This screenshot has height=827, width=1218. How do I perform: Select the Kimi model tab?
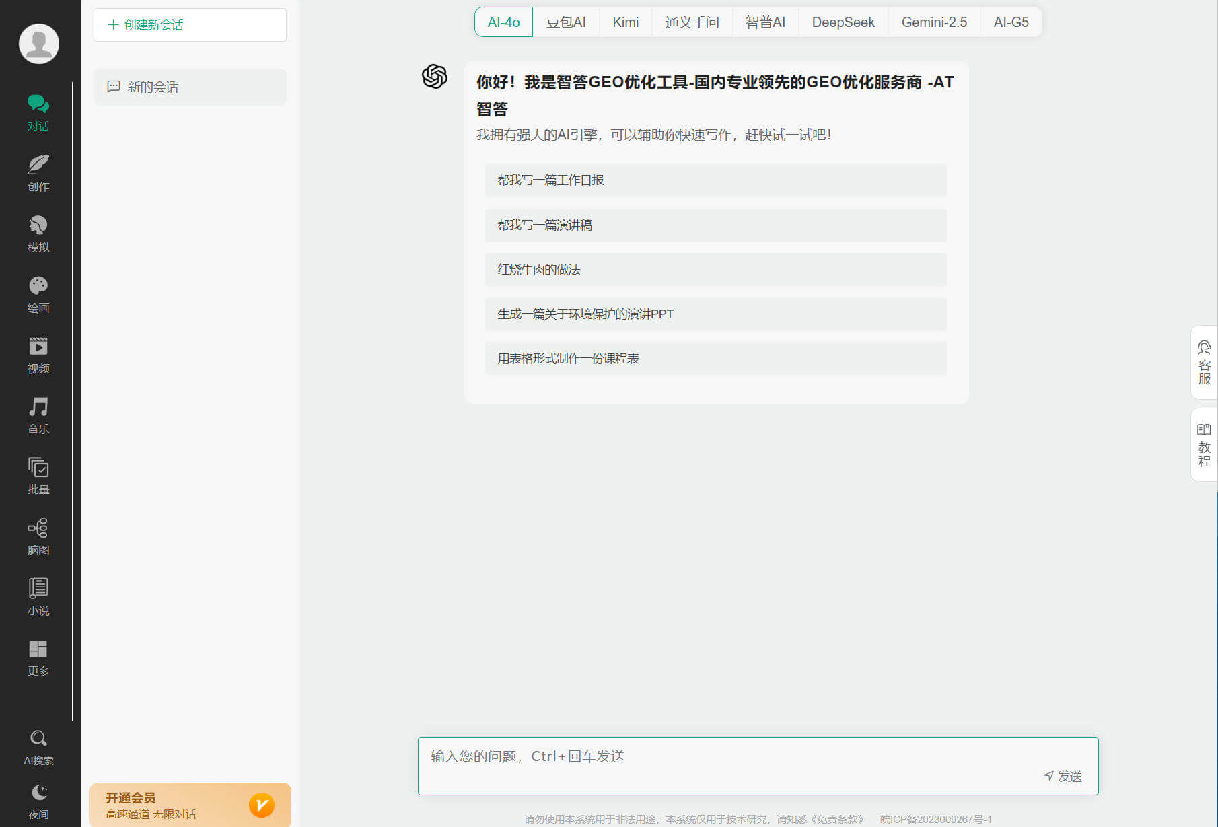(x=625, y=22)
